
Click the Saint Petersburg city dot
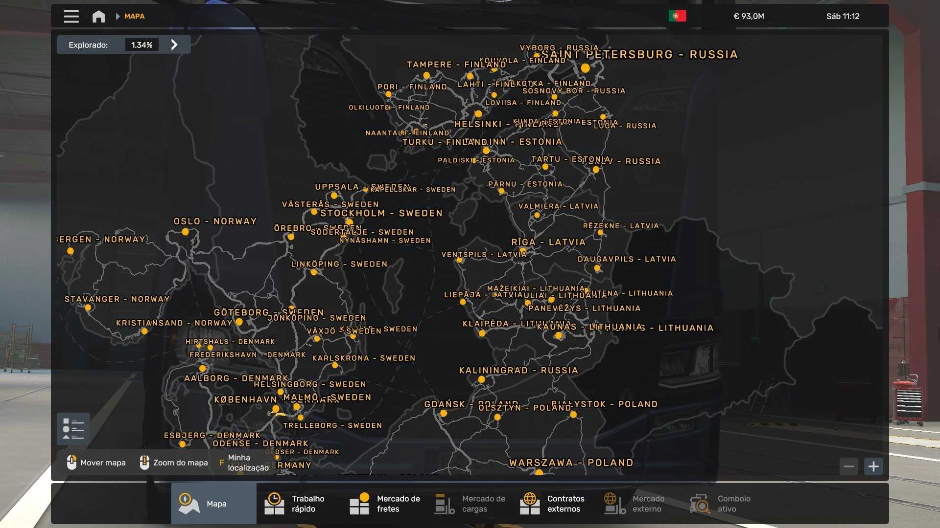[585, 68]
